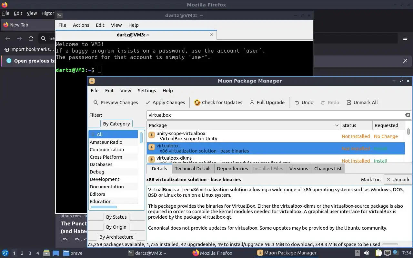
Task: Click the unity-scope-virtualbox package icon
Action: pos(152,135)
